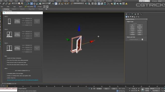Click the object color swatch in Name and Color
The width and height of the screenshot is (165, 92).
[142, 39]
